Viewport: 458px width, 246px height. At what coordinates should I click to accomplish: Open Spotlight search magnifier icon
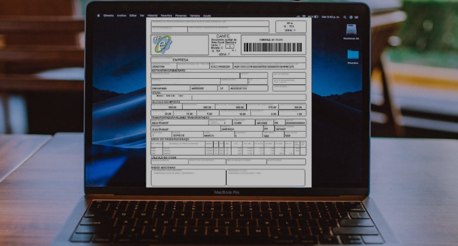(x=345, y=17)
